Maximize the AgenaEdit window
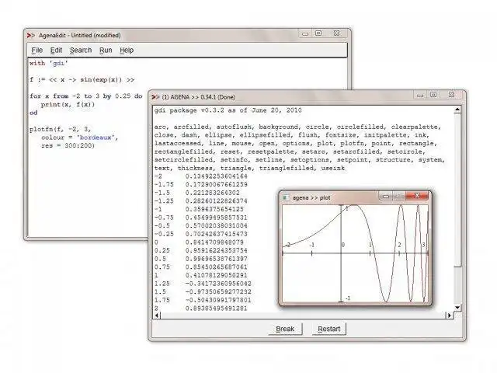 (318, 33)
